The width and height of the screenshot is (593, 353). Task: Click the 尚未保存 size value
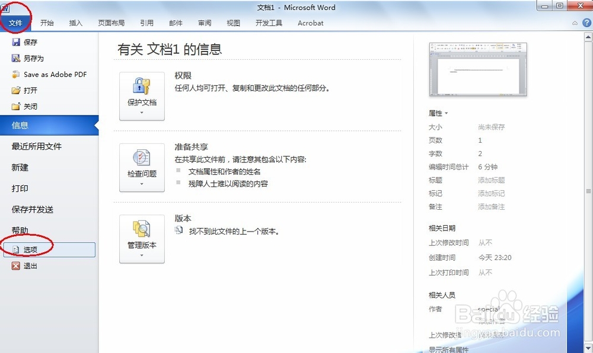click(x=491, y=127)
